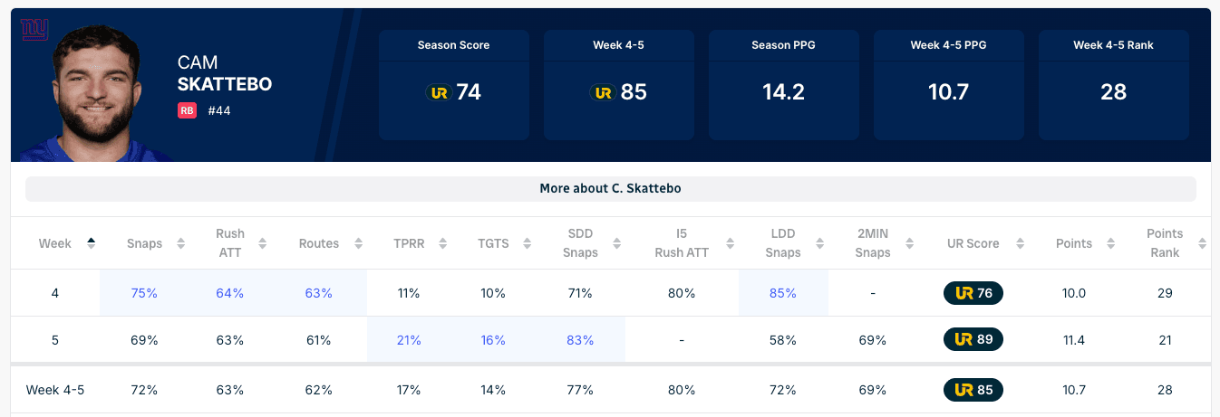The image size is (1220, 417).
Task: Click the UR 85 score badge in Week 4-5 row
Action: coord(973,390)
